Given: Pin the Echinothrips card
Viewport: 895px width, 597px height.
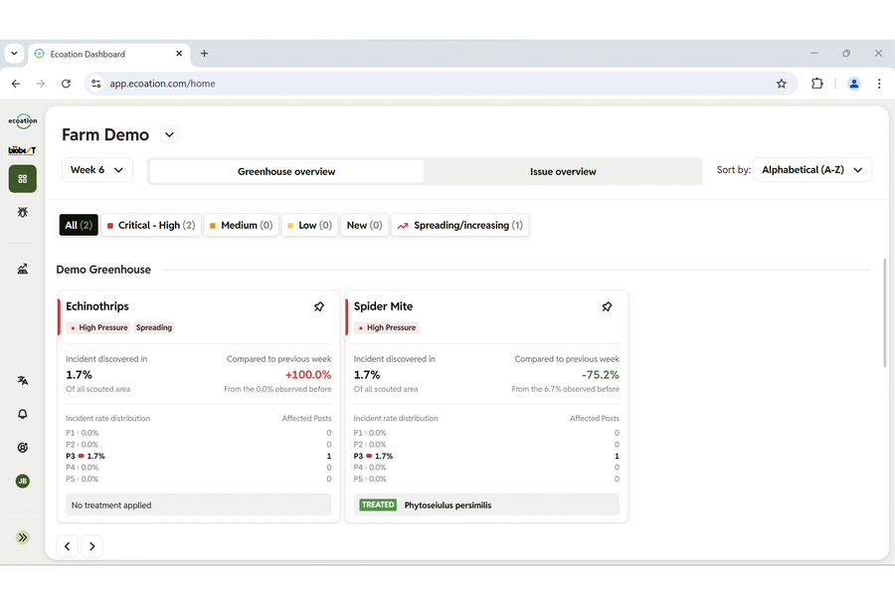Looking at the screenshot, I should 319,307.
